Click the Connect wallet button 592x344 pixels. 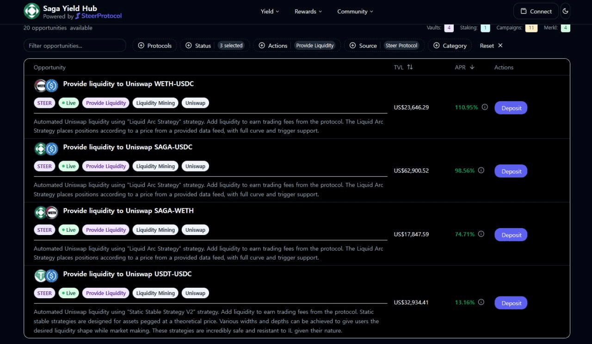pyautogui.click(x=536, y=11)
